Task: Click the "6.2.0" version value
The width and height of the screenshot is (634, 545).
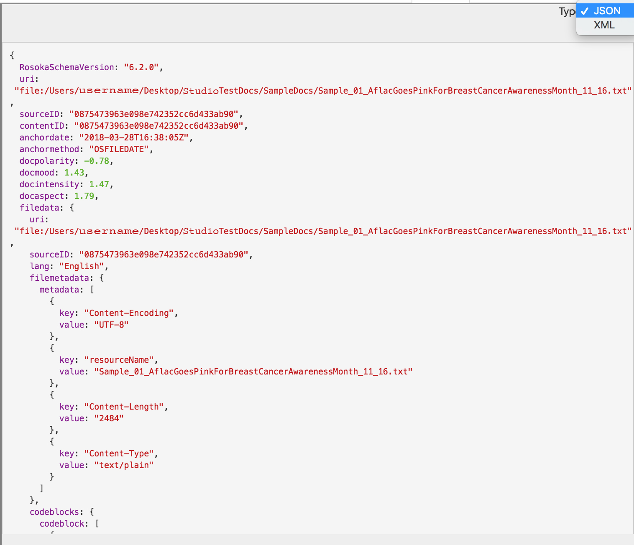Action: 141,67
